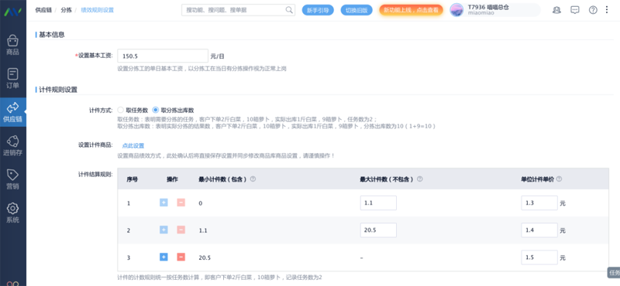Edit row 3 unit price field 1.5
620x286 pixels.
click(x=539, y=257)
